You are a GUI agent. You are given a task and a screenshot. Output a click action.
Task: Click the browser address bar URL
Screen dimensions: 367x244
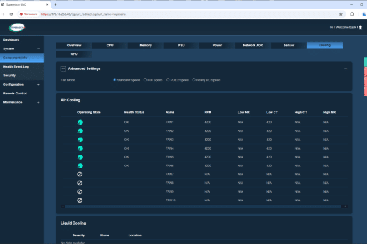tap(83, 14)
